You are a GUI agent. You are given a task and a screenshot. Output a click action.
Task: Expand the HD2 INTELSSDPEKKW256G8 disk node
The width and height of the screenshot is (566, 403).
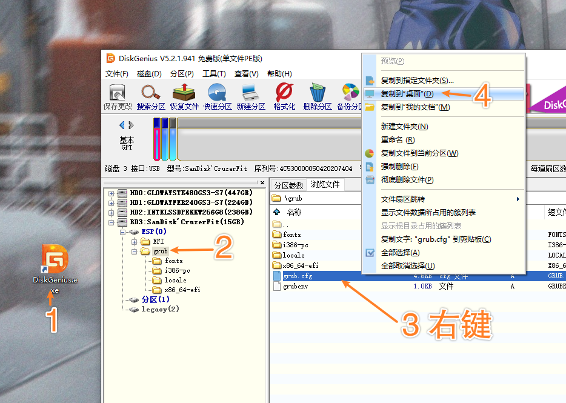tap(111, 213)
